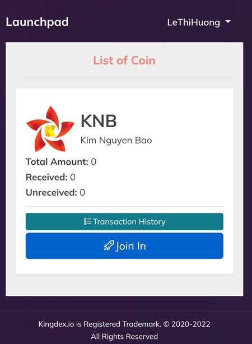
Task: Click the KNB star coin logo
Action: click(x=50, y=129)
